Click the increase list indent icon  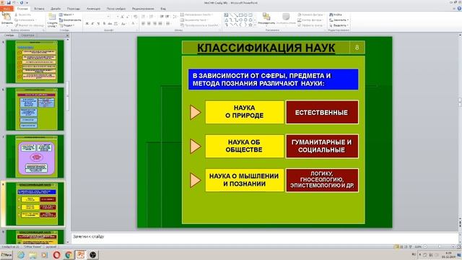[x=167, y=17]
